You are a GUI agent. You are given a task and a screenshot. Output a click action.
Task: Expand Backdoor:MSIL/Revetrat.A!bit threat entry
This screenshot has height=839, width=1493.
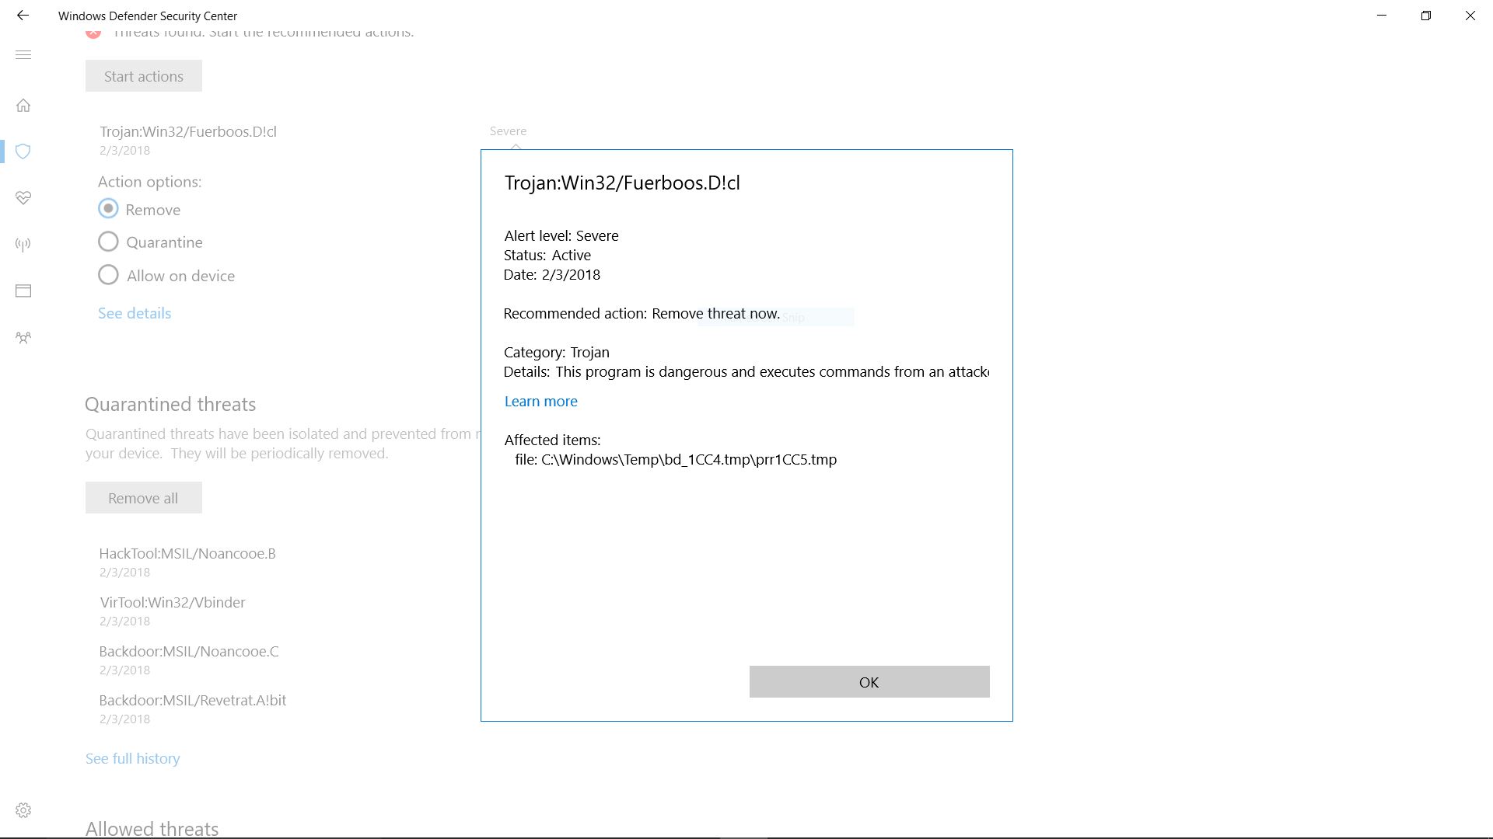pos(193,701)
